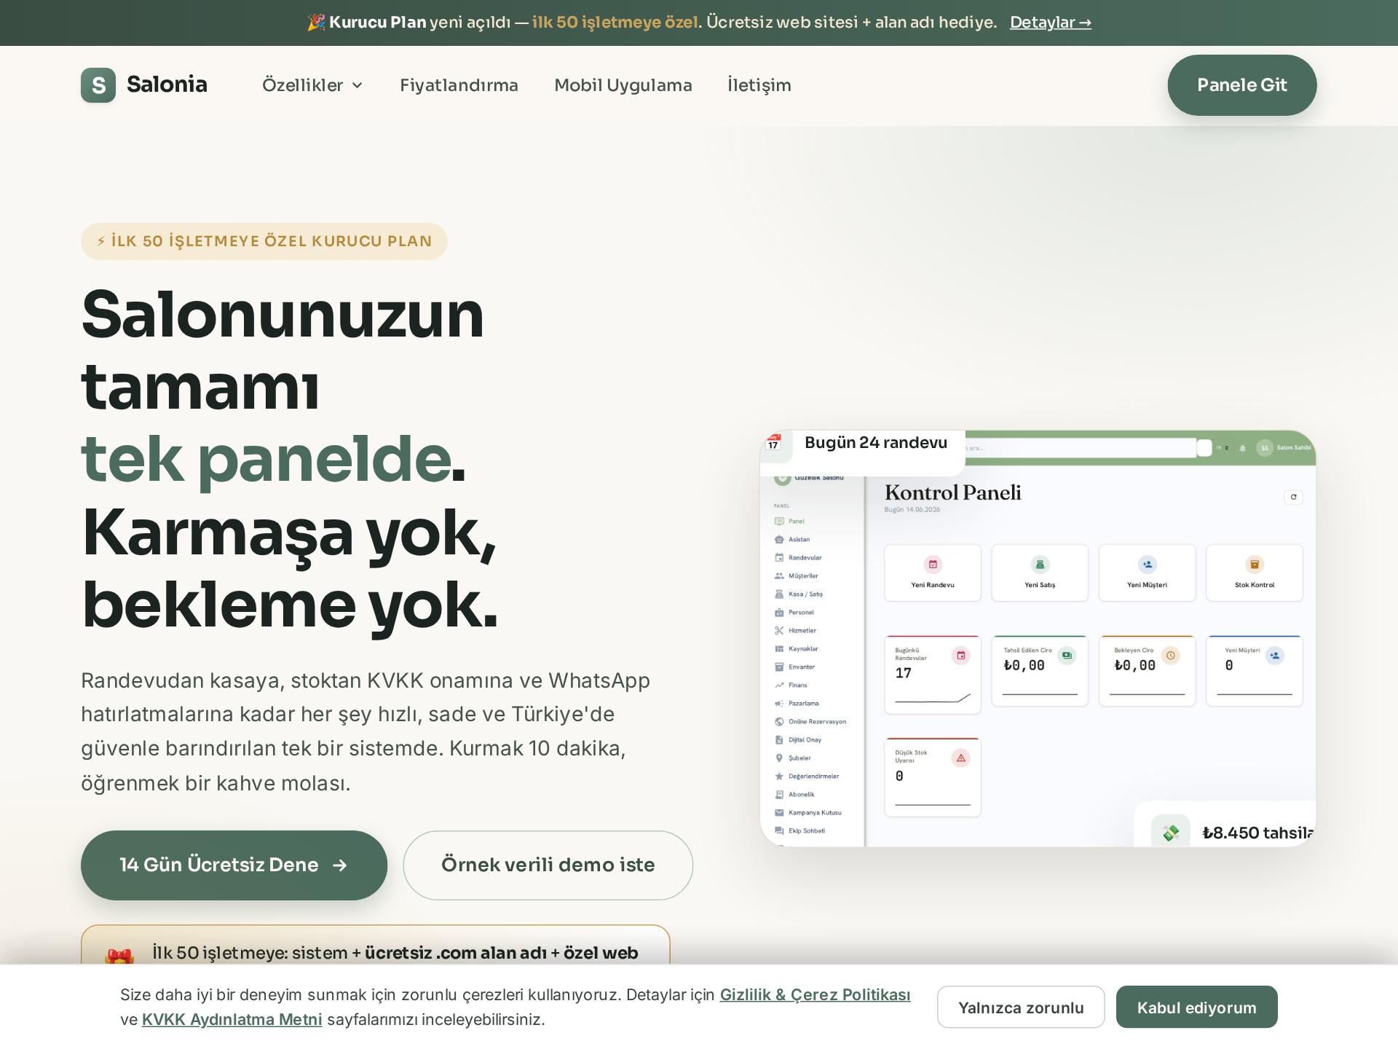Image resolution: width=1398 pixels, height=1049 pixels.
Task: Click the İlk 50 İşletmeye Özel Kurucu Plan badge
Action: point(264,241)
